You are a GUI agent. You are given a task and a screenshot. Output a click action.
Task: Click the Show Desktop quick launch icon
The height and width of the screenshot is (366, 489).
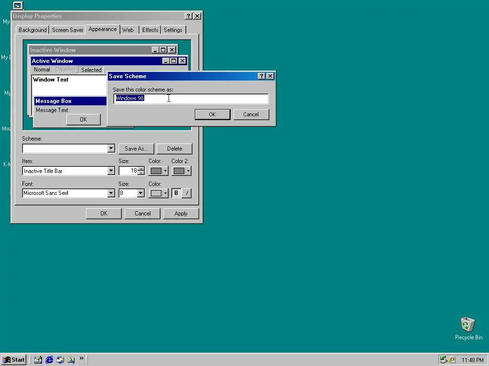pos(38,360)
